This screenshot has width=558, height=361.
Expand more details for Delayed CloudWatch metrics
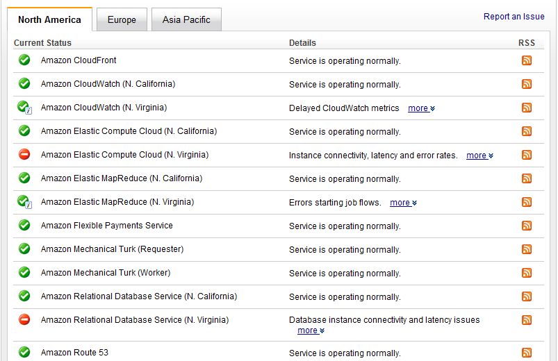421,108
